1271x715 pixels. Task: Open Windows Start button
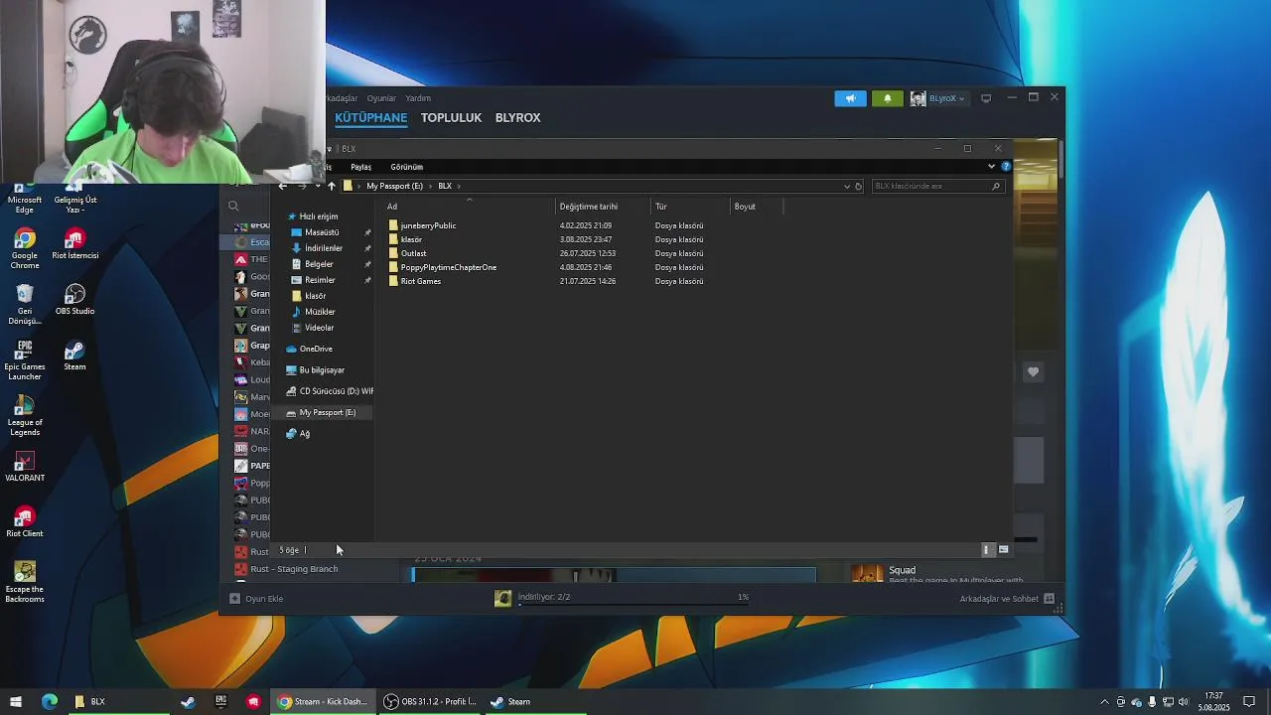point(15,701)
